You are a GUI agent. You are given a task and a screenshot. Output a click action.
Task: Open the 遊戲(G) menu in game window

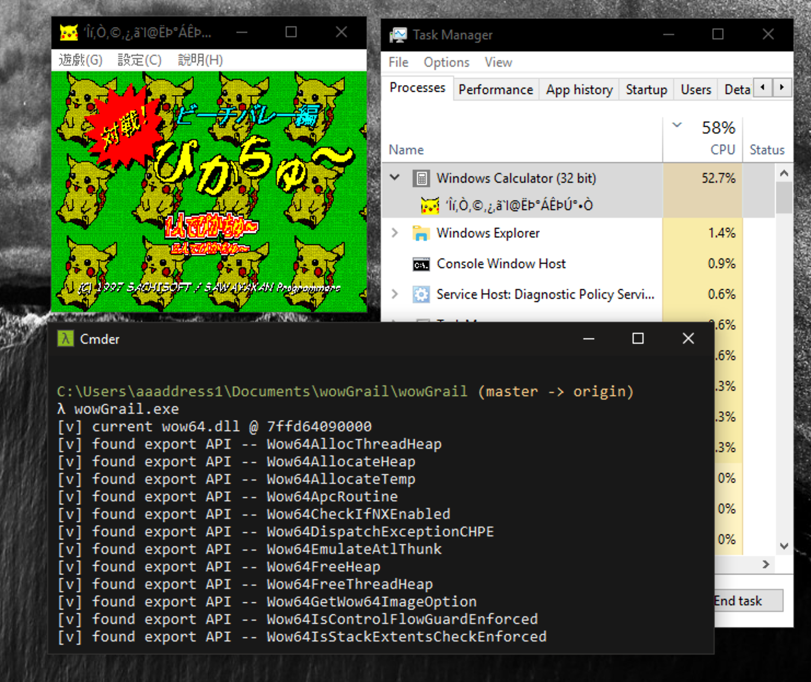point(80,60)
